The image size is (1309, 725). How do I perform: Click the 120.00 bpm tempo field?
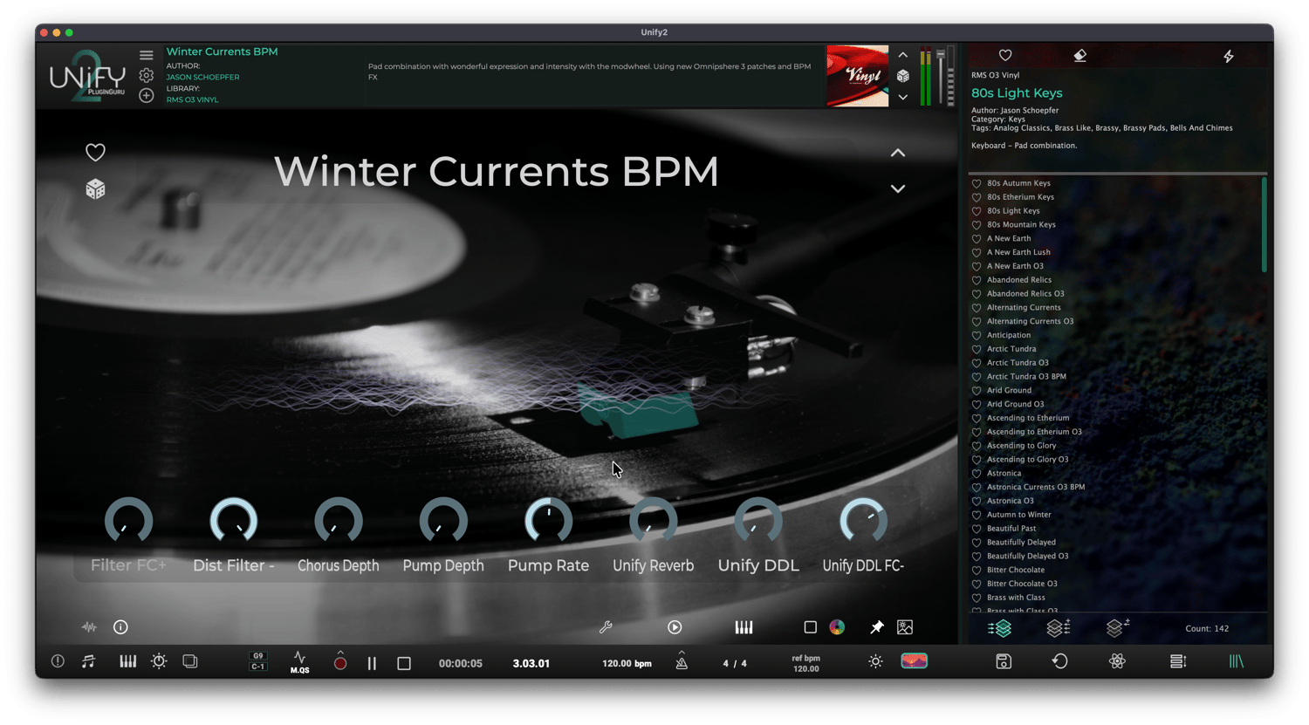[x=627, y=663]
